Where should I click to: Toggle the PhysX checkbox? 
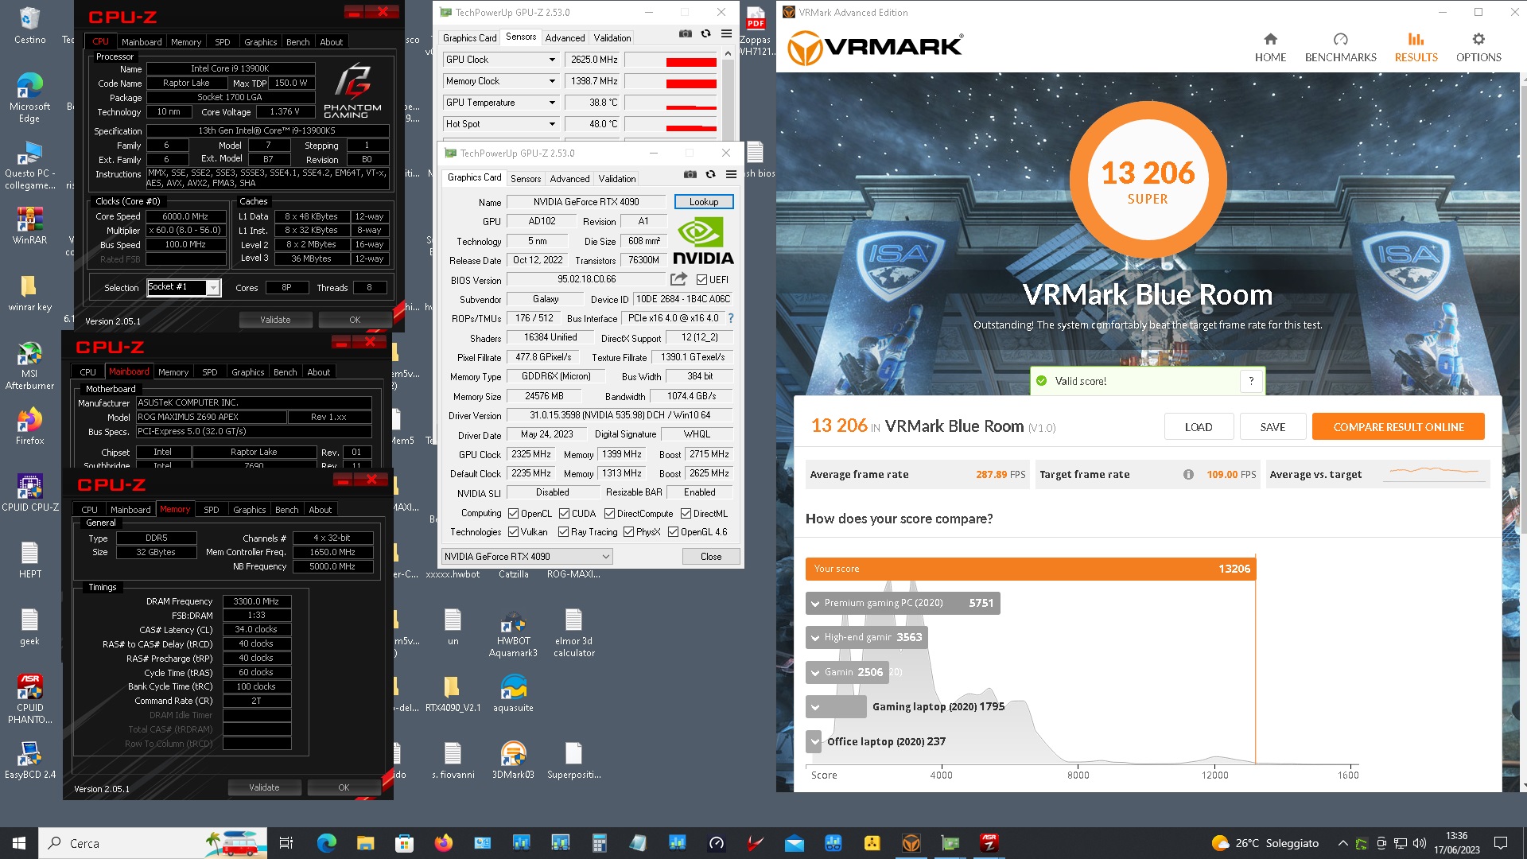click(628, 532)
